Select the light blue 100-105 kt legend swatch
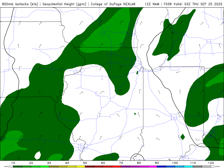This screenshot has height=168, width=224. (x=179, y=167)
